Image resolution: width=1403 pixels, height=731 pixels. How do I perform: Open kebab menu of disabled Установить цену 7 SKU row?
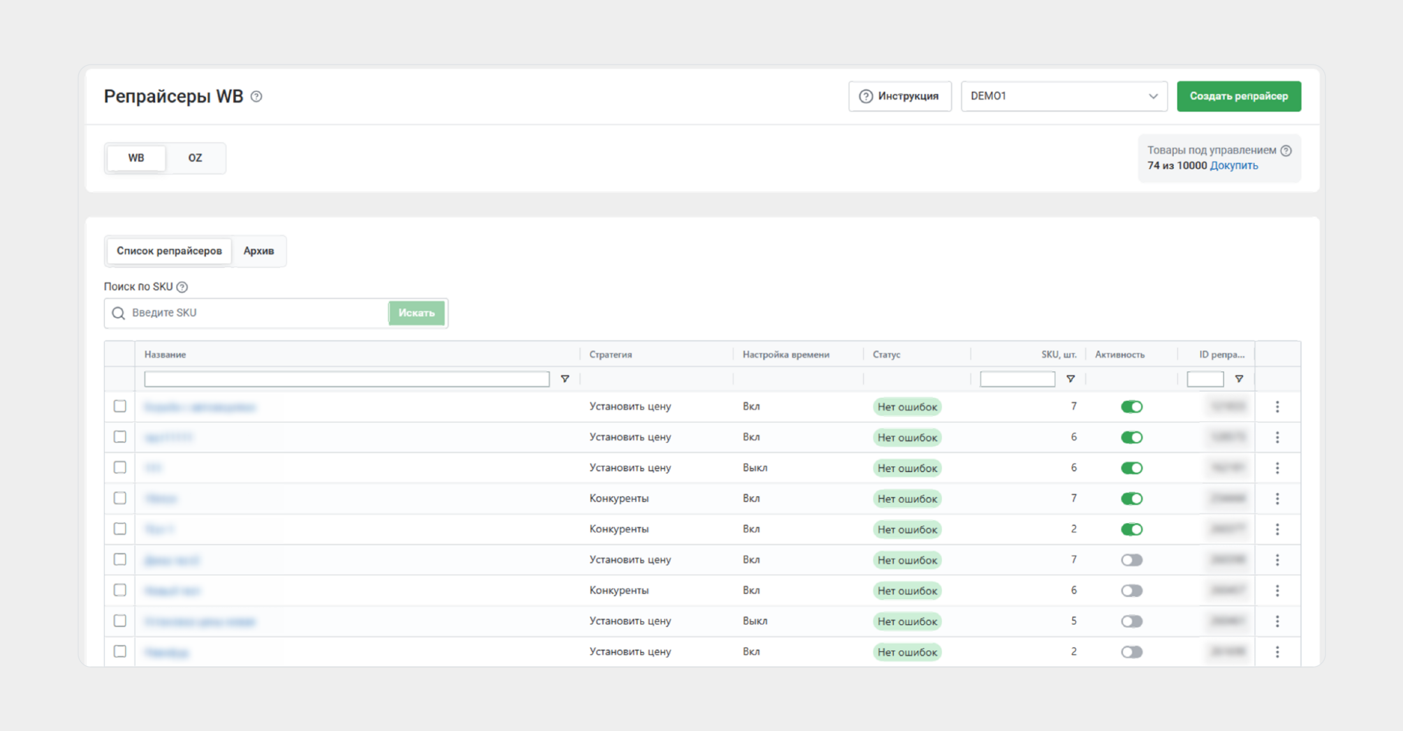[x=1277, y=560]
